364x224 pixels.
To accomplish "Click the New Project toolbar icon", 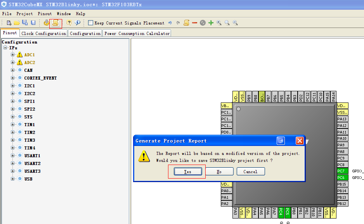I will 9,23.
